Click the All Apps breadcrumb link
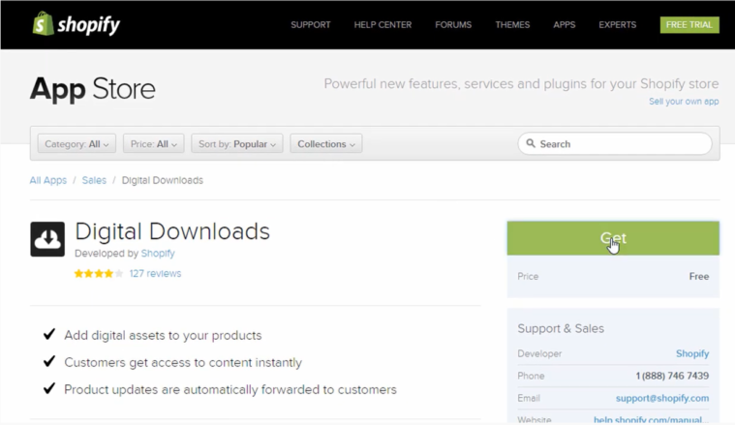The width and height of the screenshot is (735, 425). click(48, 180)
